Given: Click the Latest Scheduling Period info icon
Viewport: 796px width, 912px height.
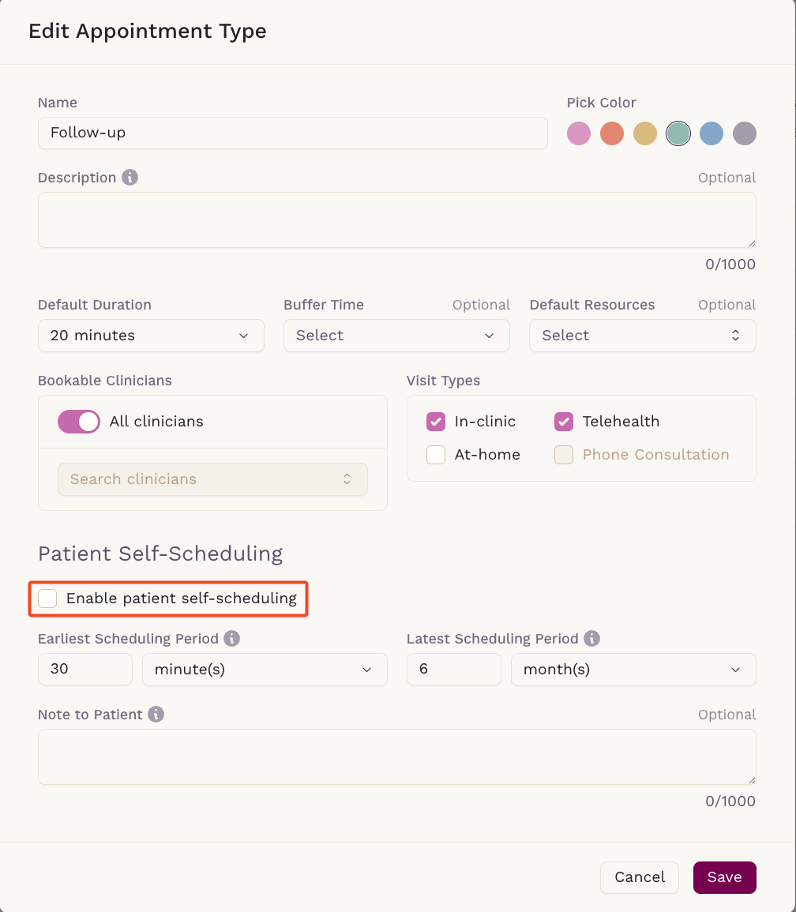Looking at the screenshot, I should point(591,639).
